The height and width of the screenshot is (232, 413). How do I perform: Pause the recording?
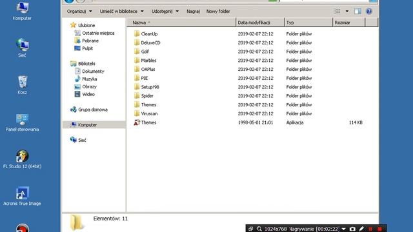(370, 229)
